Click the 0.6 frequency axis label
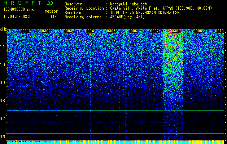The width and height of the screenshot is (227, 144). coord(3,137)
